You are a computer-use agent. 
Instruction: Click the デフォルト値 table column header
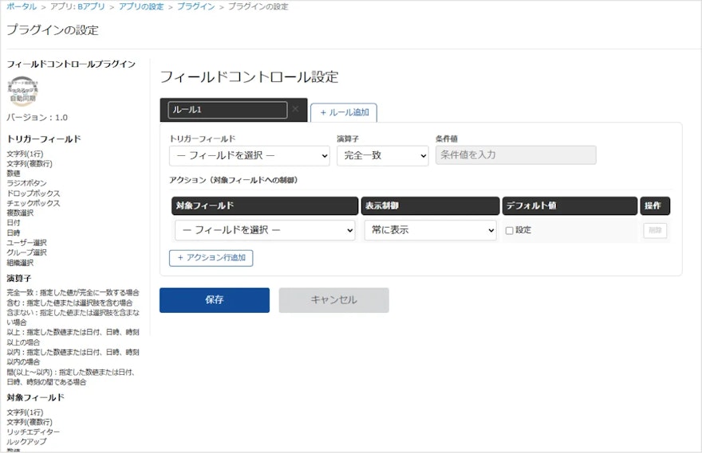(x=570, y=205)
